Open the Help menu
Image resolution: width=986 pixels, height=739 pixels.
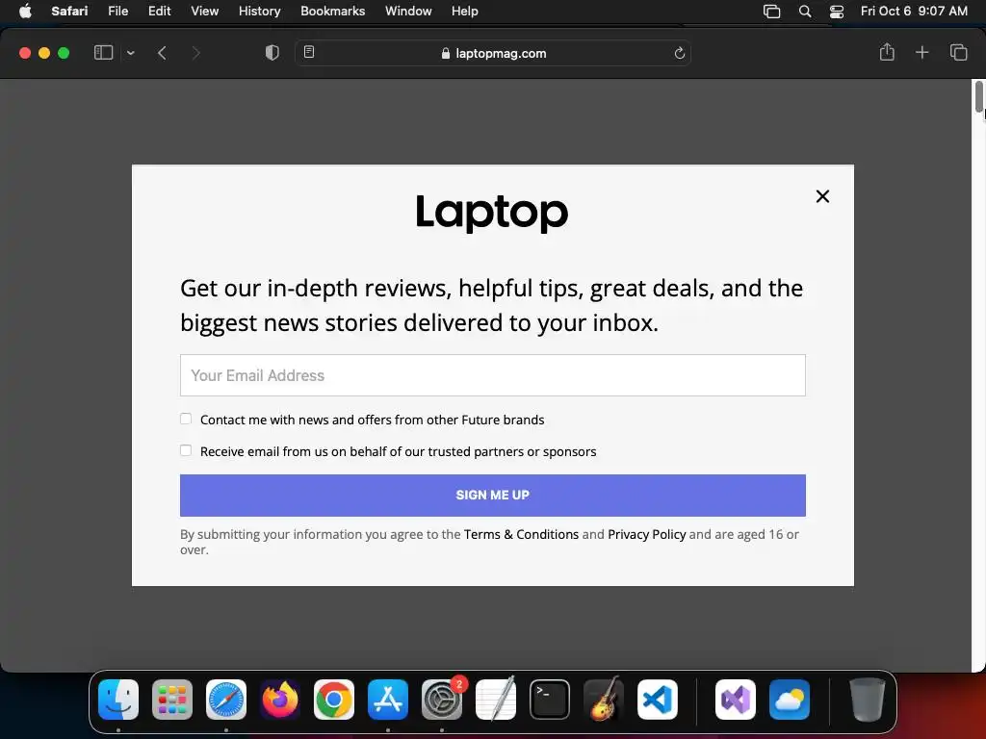pyautogui.click(x=465, y=11)
